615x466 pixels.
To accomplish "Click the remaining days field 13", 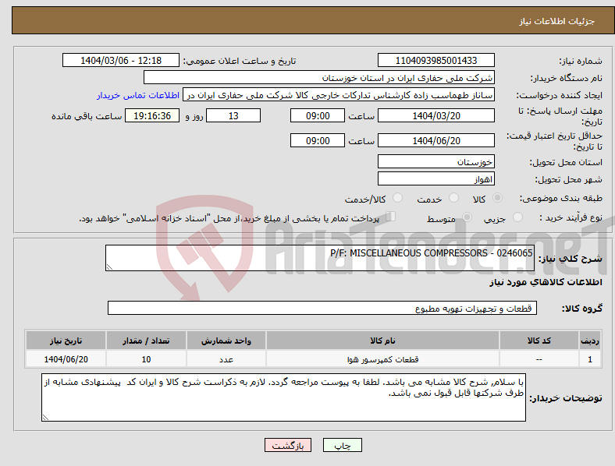I will 233,115.
